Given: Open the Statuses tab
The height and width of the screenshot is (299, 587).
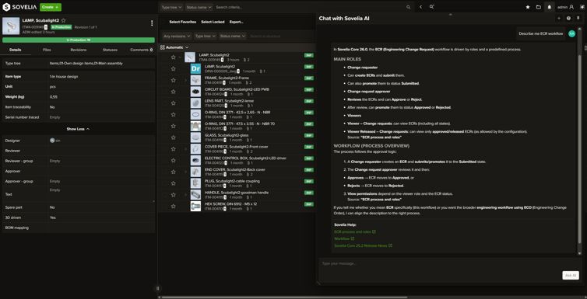Looking at the screenshot, I should [110, 50].
